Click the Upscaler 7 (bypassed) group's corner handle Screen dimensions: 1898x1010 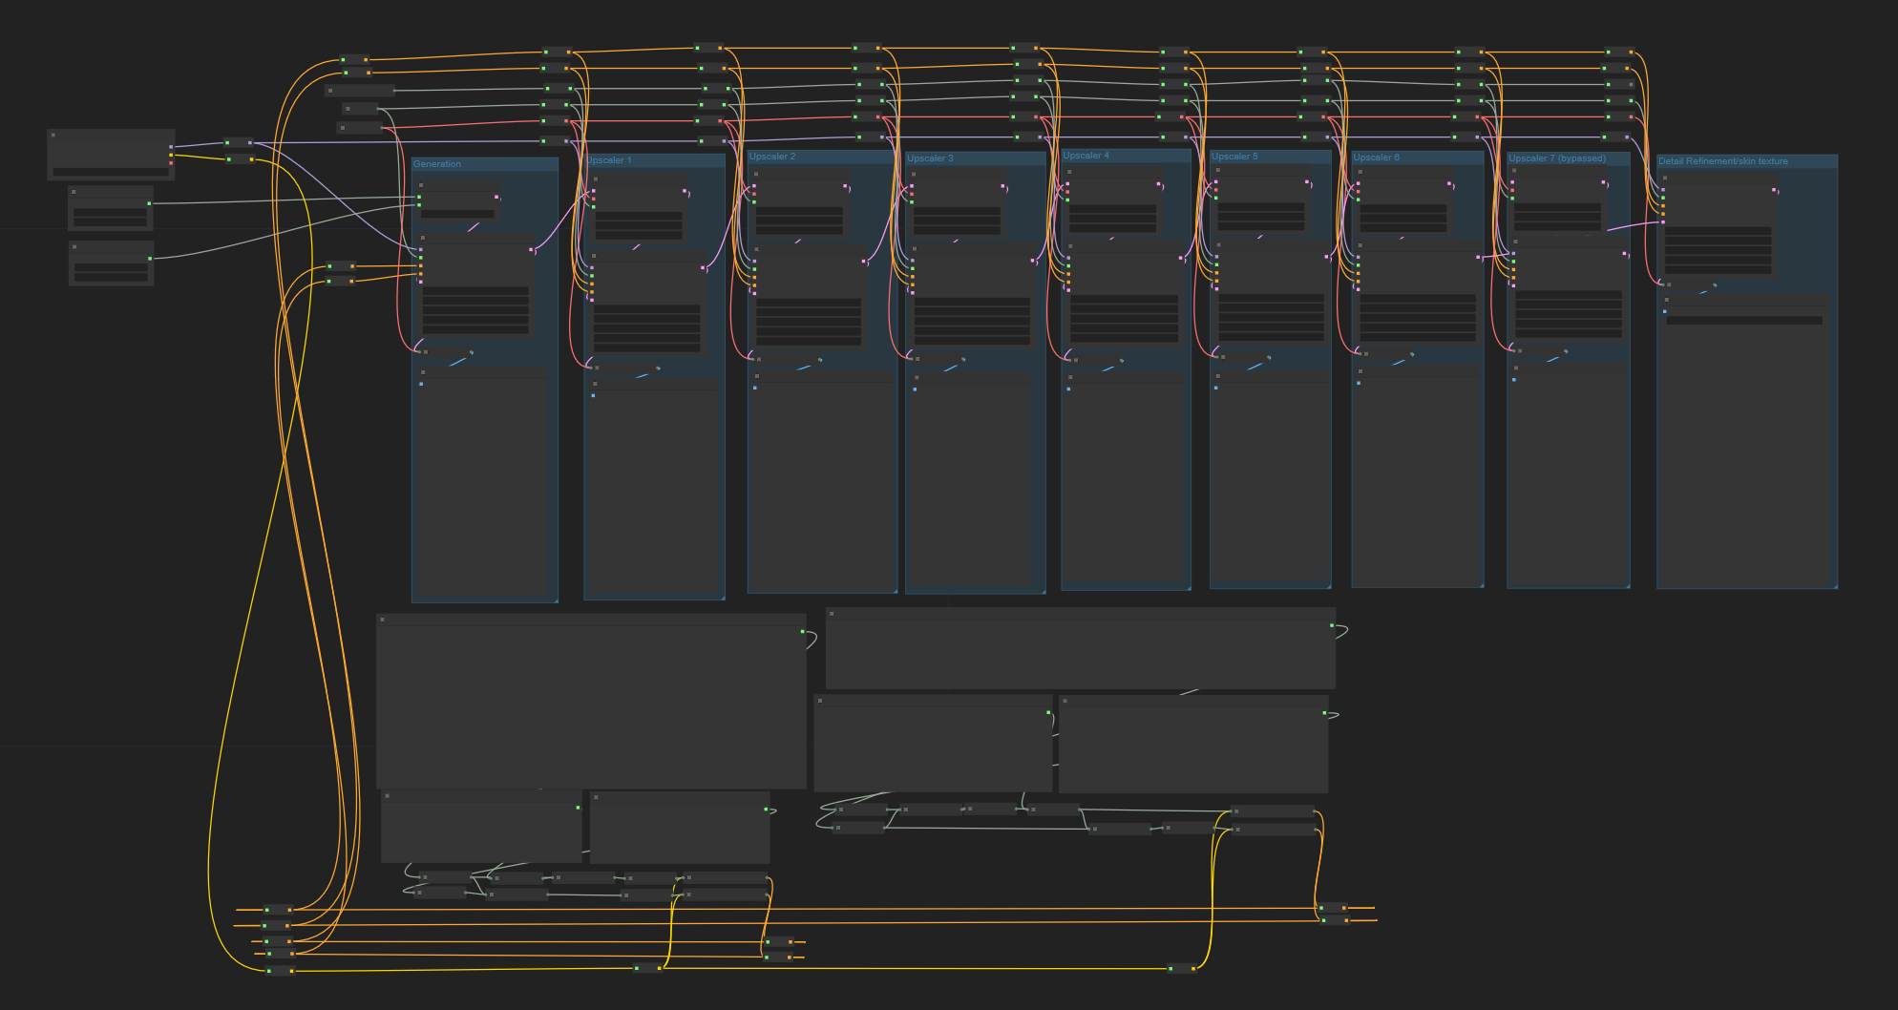pyautogui.click(x=1627, y=585)
